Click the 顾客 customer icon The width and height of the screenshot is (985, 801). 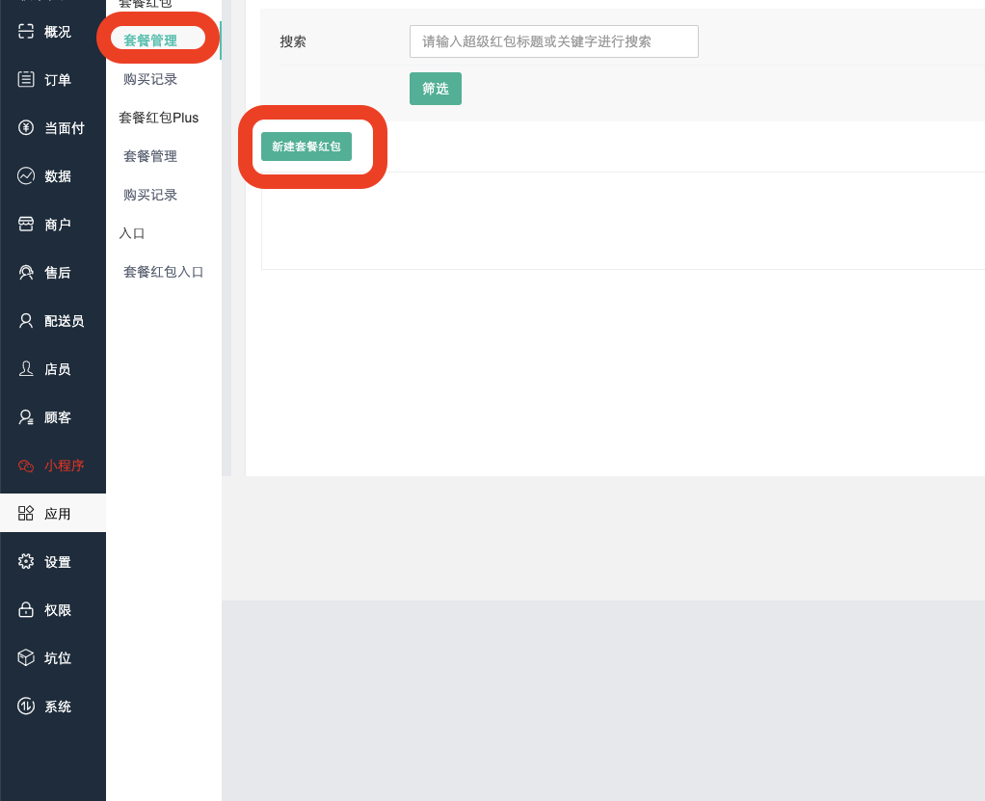(x=26, y=417)
